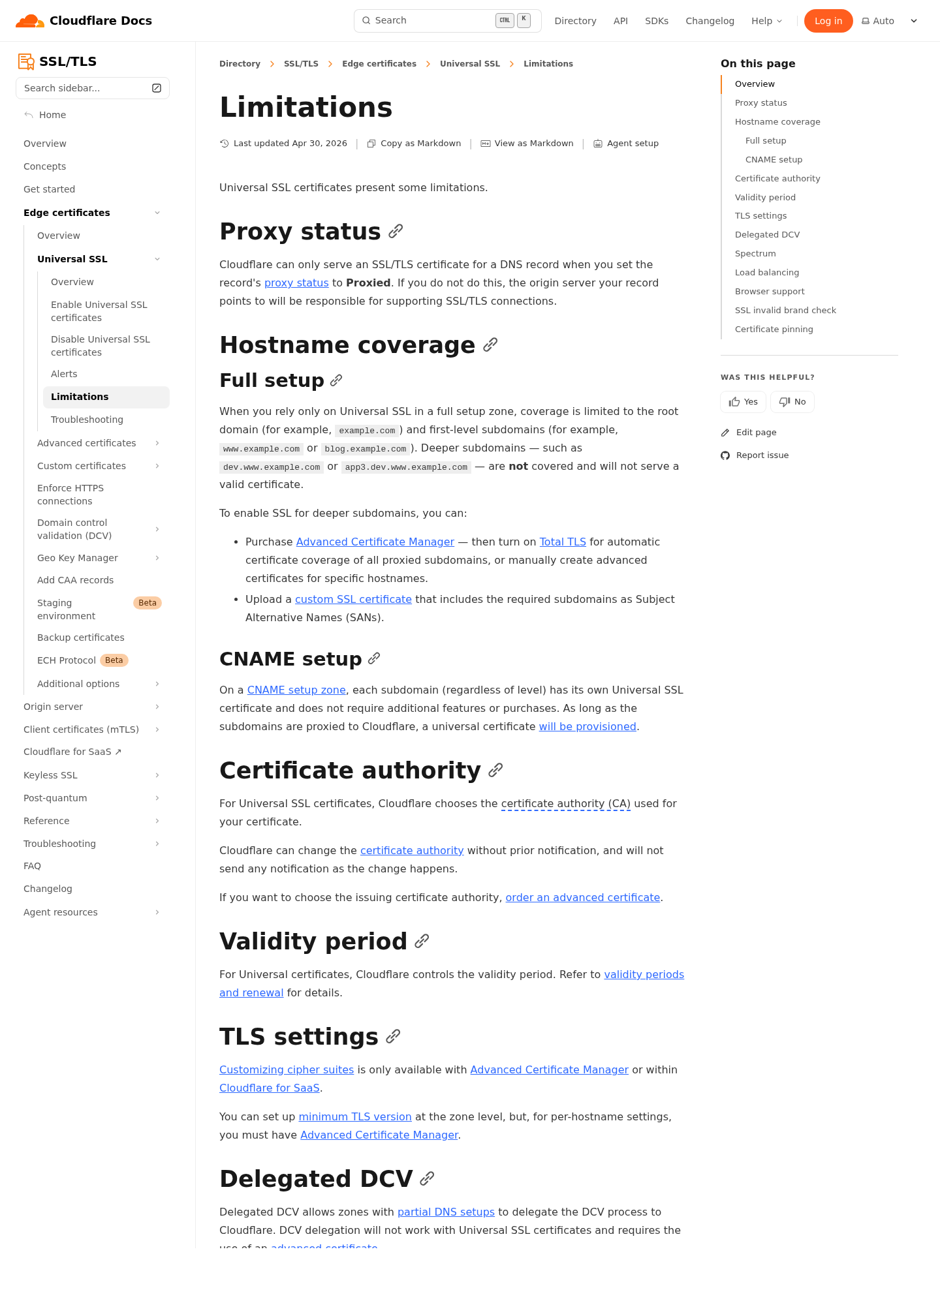Viewport: 940px width, 1305px height.
Task: Open API in the top navigation
Action: pyautogui.click(x=621, y=21)
